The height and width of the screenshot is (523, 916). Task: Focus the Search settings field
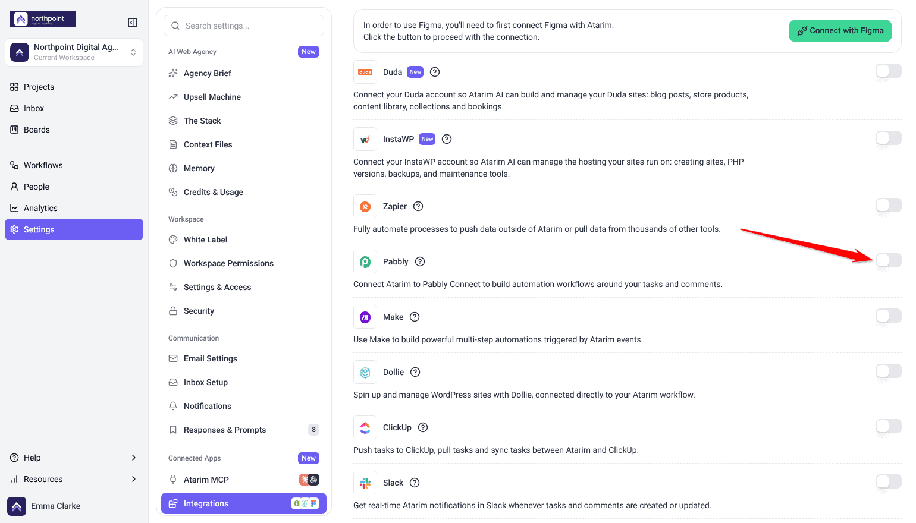click(244, 26)
